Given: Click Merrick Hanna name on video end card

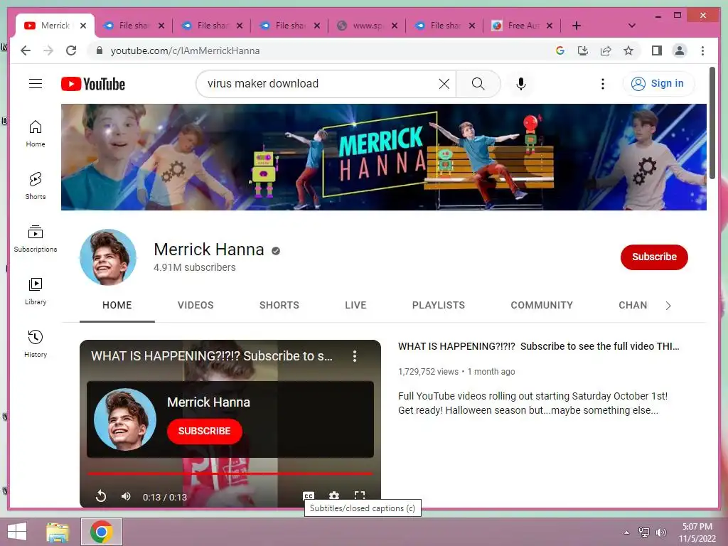Looking at the screenshot, I should click(x=208, y=402).
